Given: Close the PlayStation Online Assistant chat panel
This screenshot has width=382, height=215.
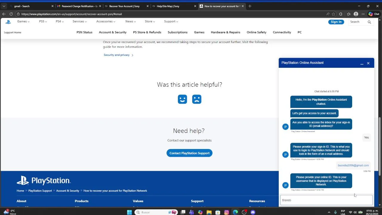Looking at the screenshot, I should (x=368, y=63).
